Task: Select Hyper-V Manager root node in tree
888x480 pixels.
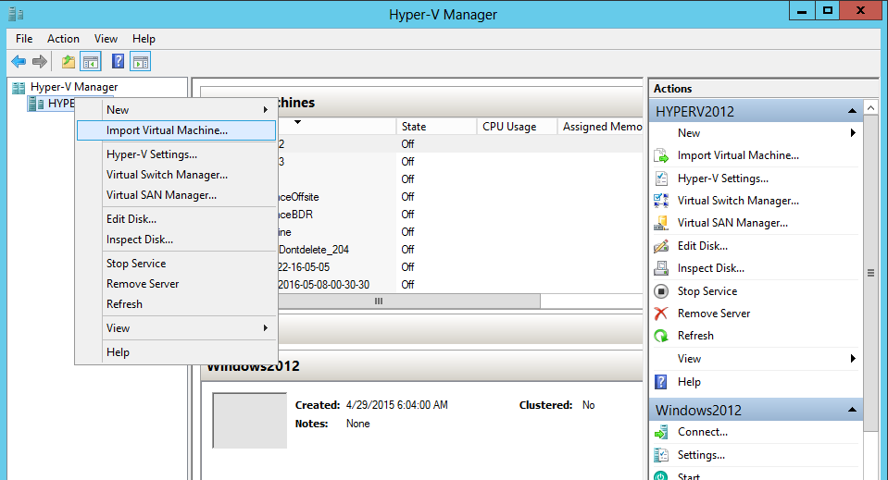Action: click(74, 87)
